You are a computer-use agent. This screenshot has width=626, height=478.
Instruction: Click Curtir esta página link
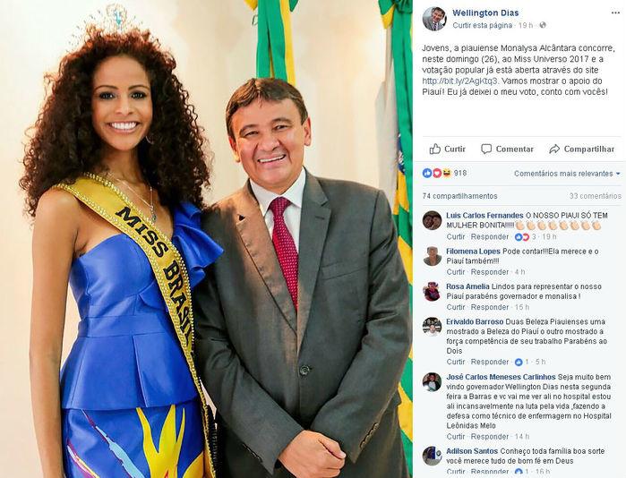pyautogui.click(x=482, y=25)
